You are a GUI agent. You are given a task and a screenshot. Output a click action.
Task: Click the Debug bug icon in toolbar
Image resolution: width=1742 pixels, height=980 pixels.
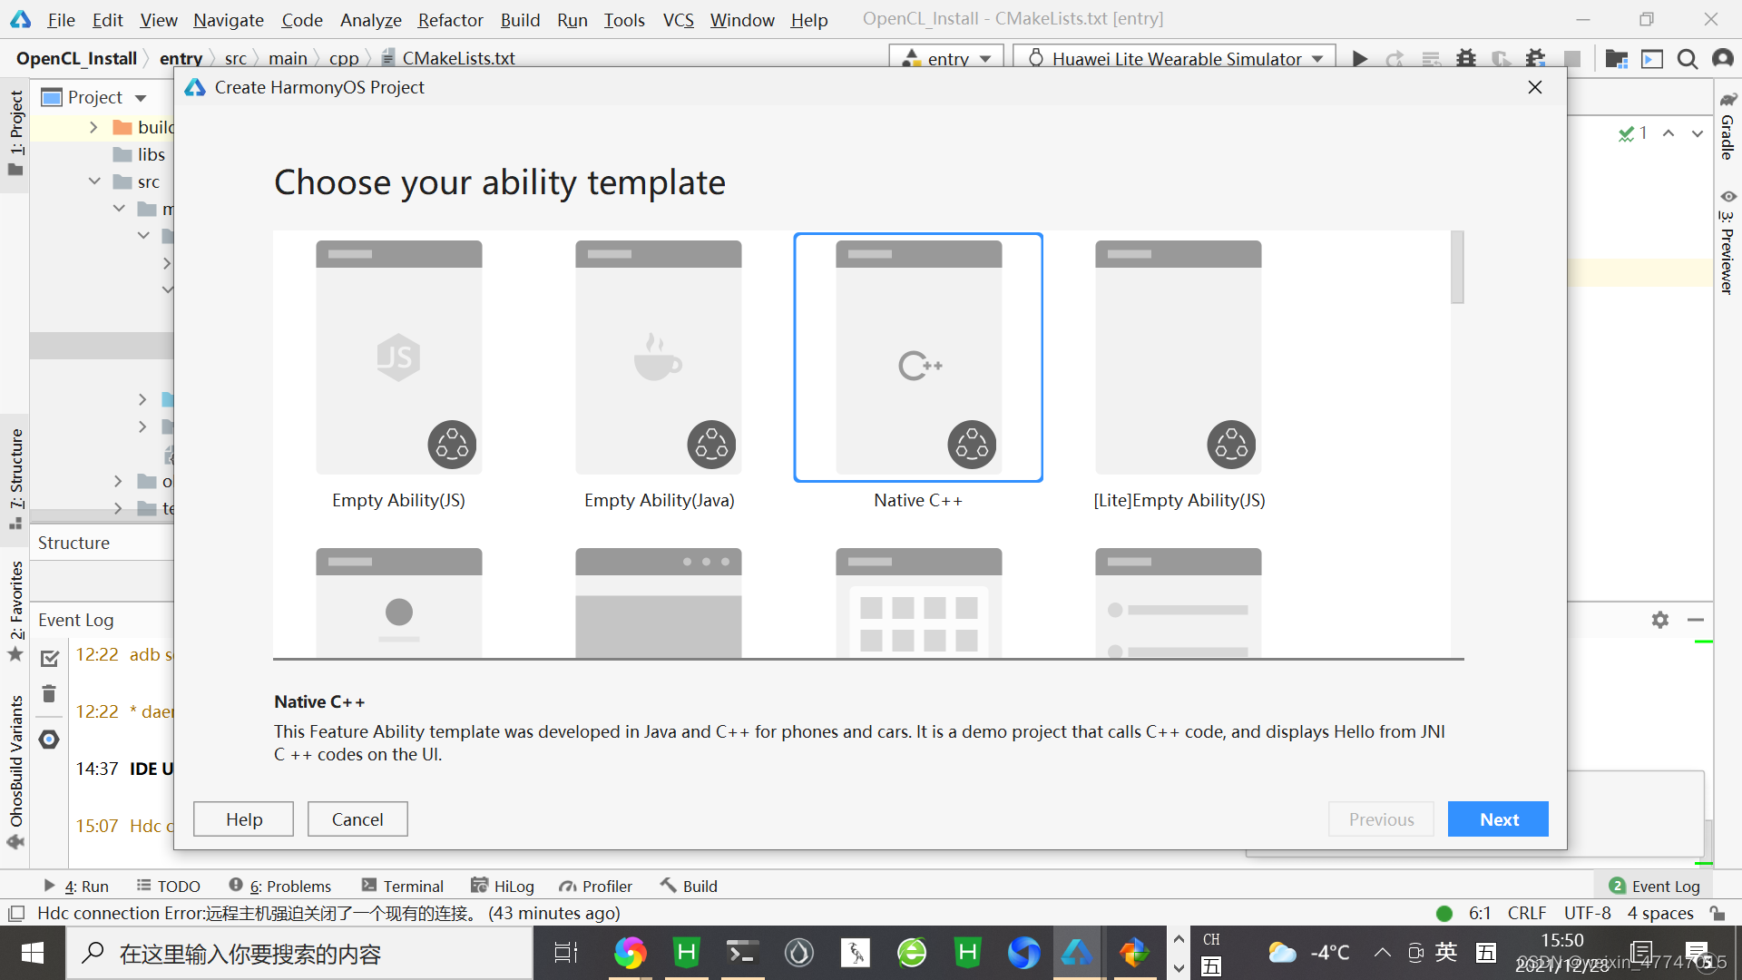[1466, 59]
